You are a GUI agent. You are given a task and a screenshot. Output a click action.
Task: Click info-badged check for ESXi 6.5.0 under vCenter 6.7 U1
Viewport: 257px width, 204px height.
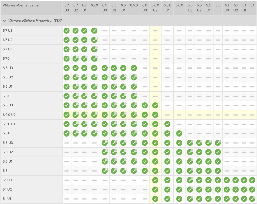pyautogui.click(x=84, y=96)
